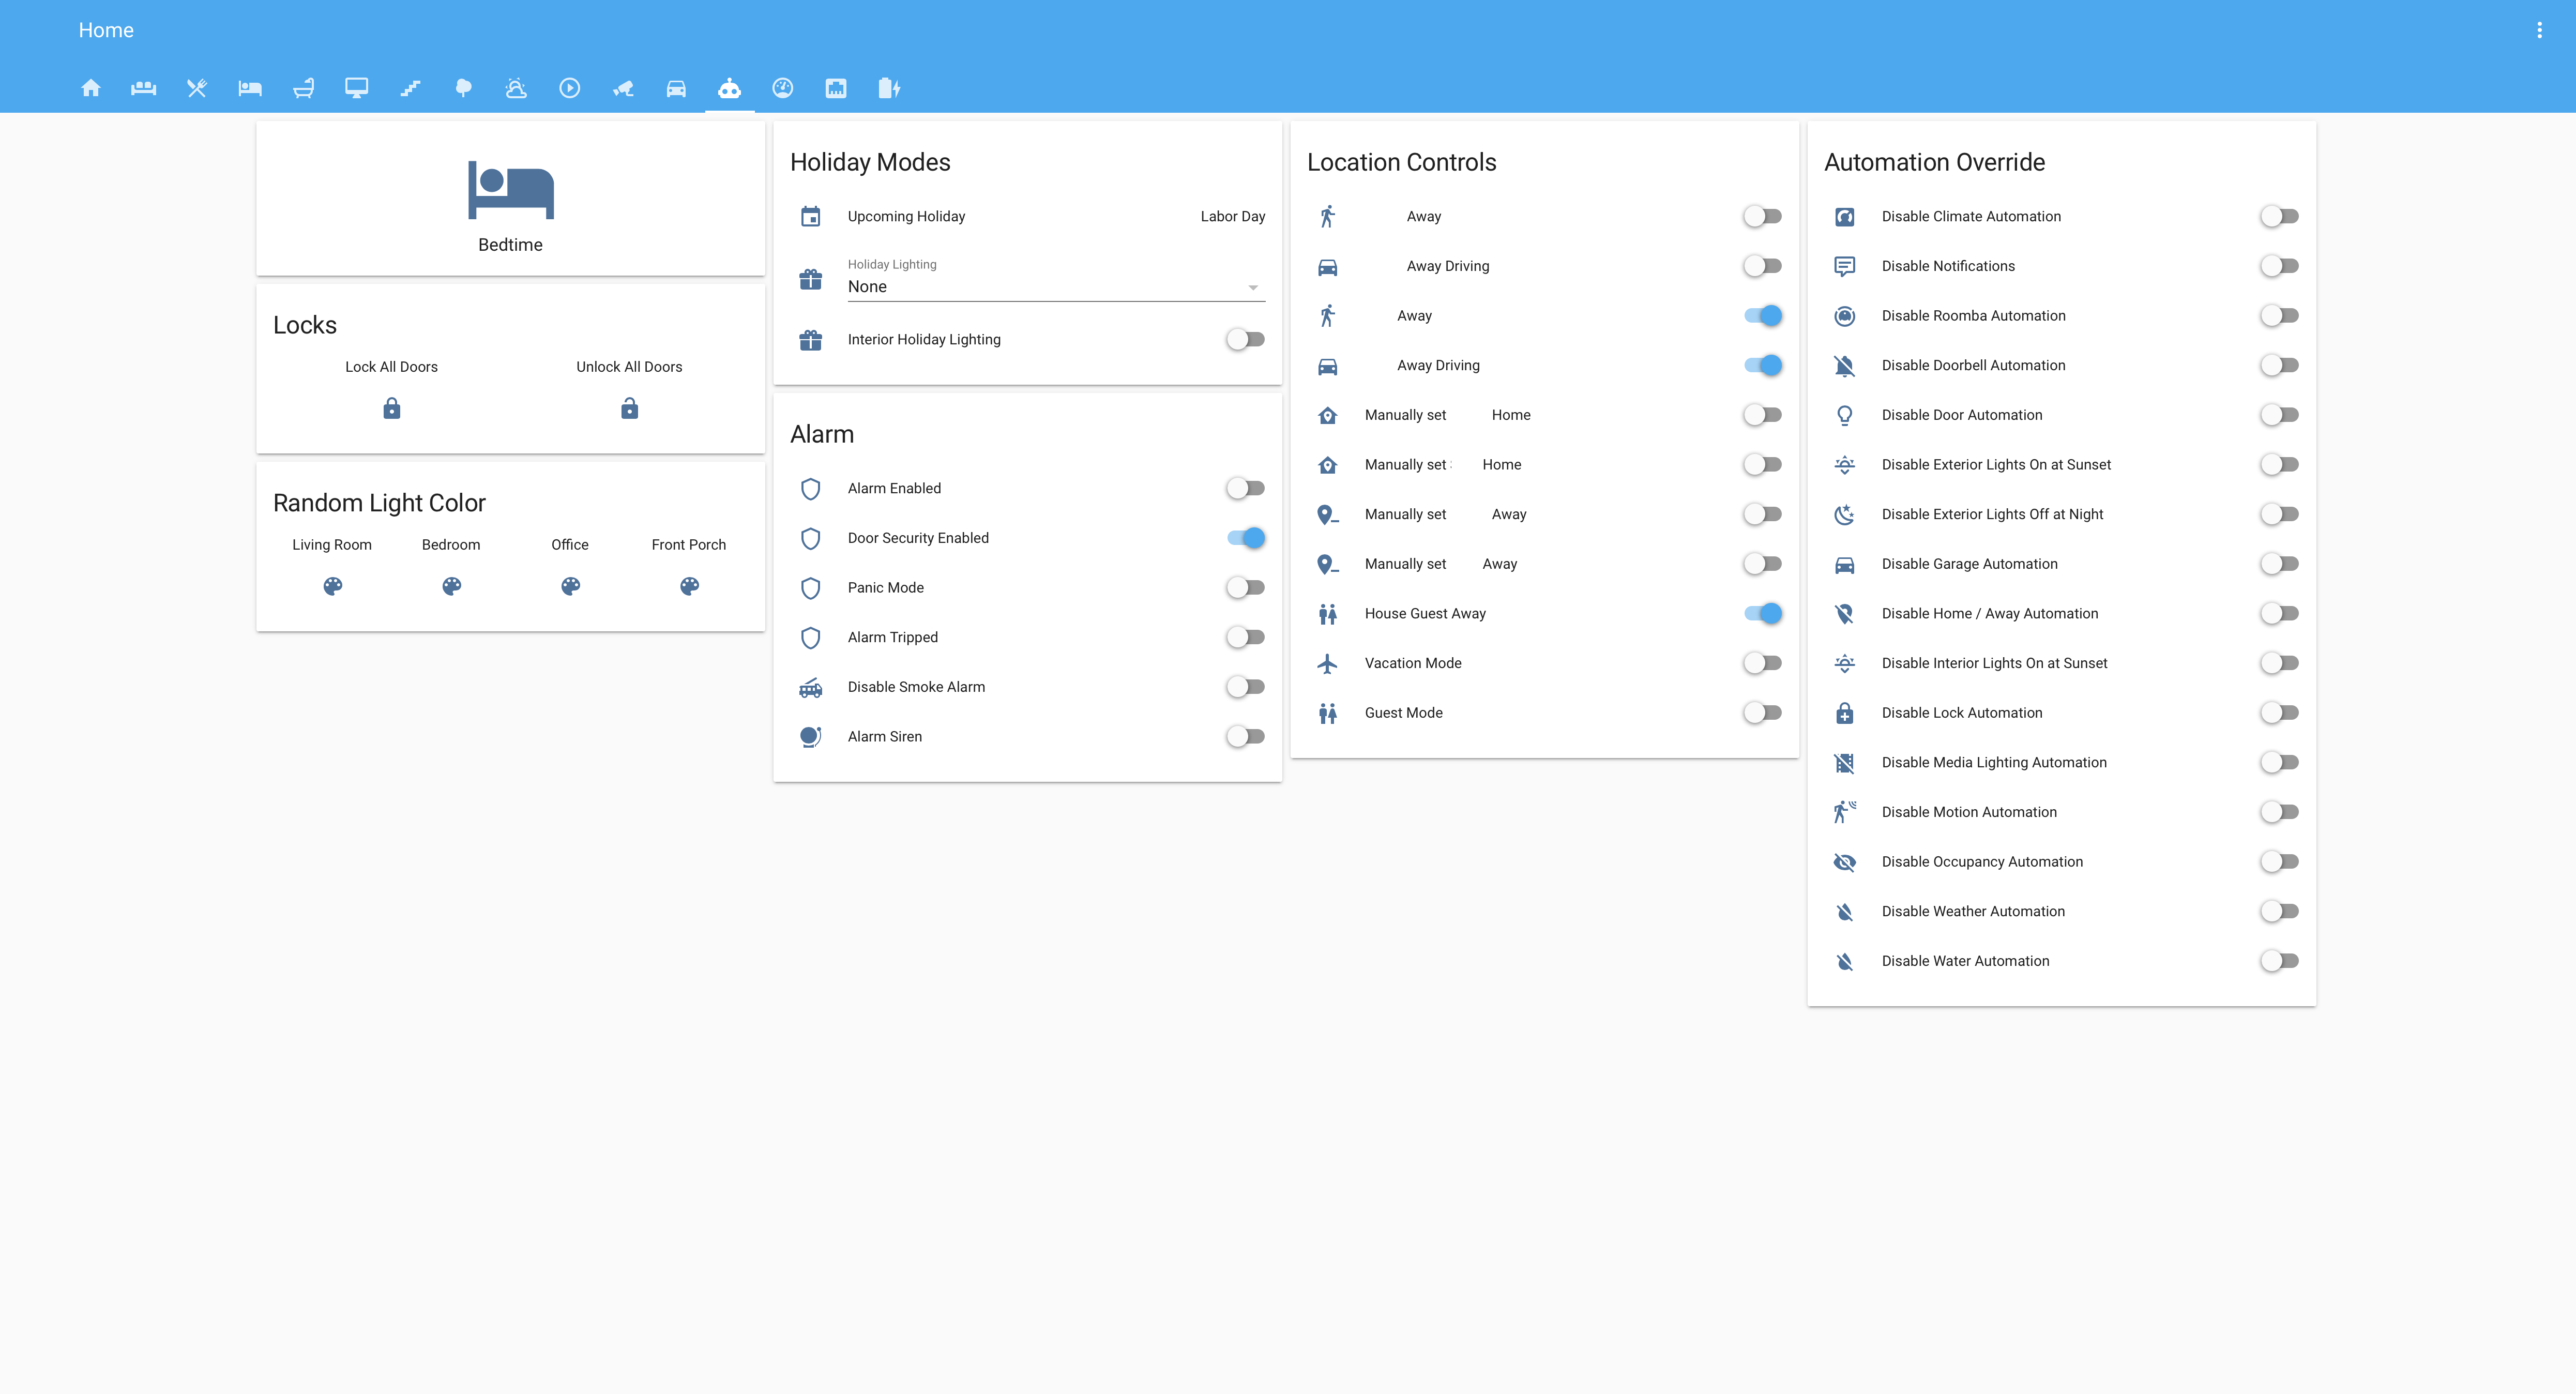This screenshot has width=2576, height=1394.
Task: Click the silverware kitchen tab icon
Action: click(197, 88)
